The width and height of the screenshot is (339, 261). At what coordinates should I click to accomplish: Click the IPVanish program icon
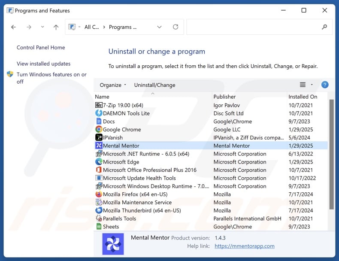(99, 137)
